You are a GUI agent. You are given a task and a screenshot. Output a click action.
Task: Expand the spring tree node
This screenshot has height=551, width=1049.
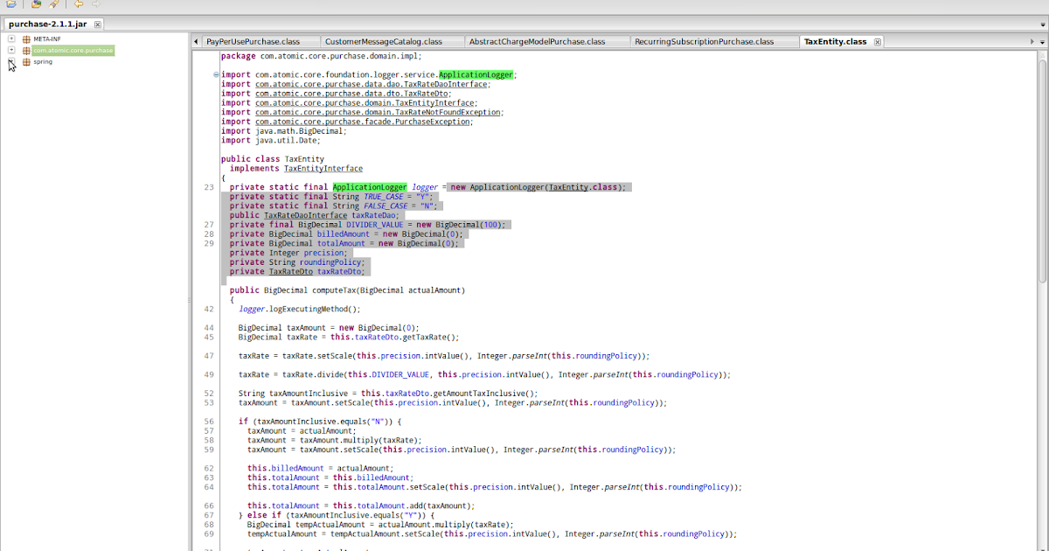pos(11,62)
